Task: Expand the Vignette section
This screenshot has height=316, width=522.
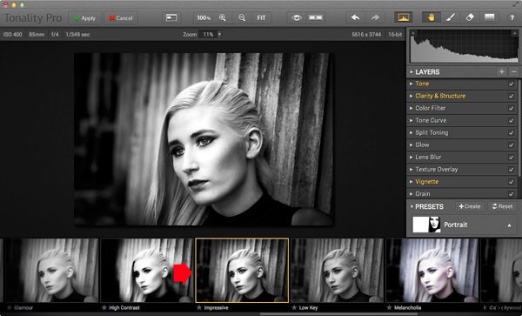Action: pos(412,182)
